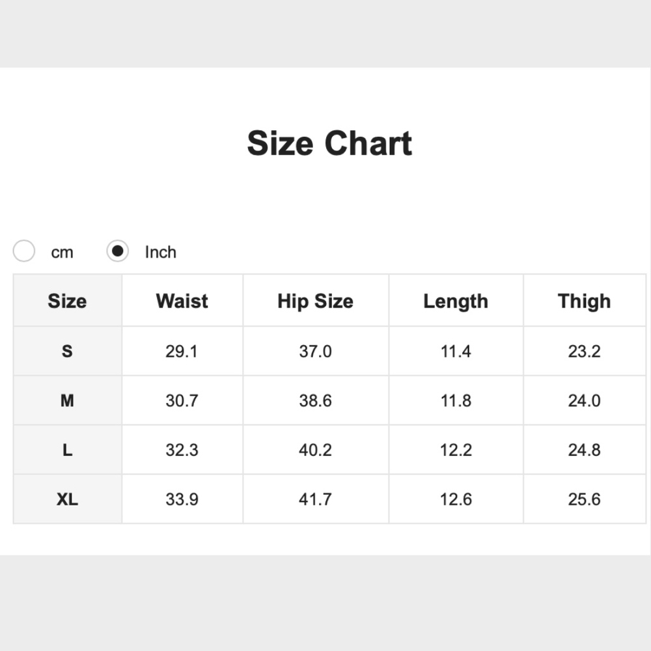Select the 41.7 hip size cell

pos(315,499)
